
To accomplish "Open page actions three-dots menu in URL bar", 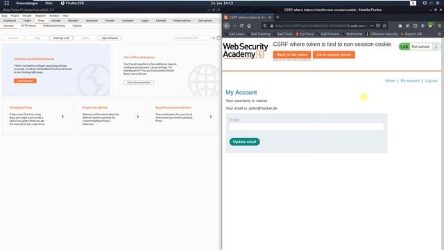I will tap(372, 26).
